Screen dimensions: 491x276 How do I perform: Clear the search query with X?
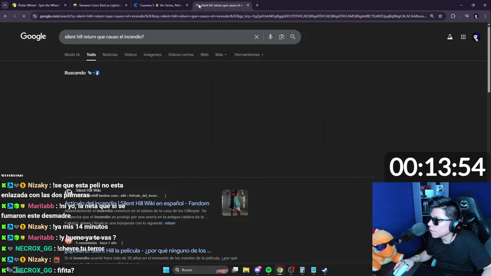pos(257,37)
